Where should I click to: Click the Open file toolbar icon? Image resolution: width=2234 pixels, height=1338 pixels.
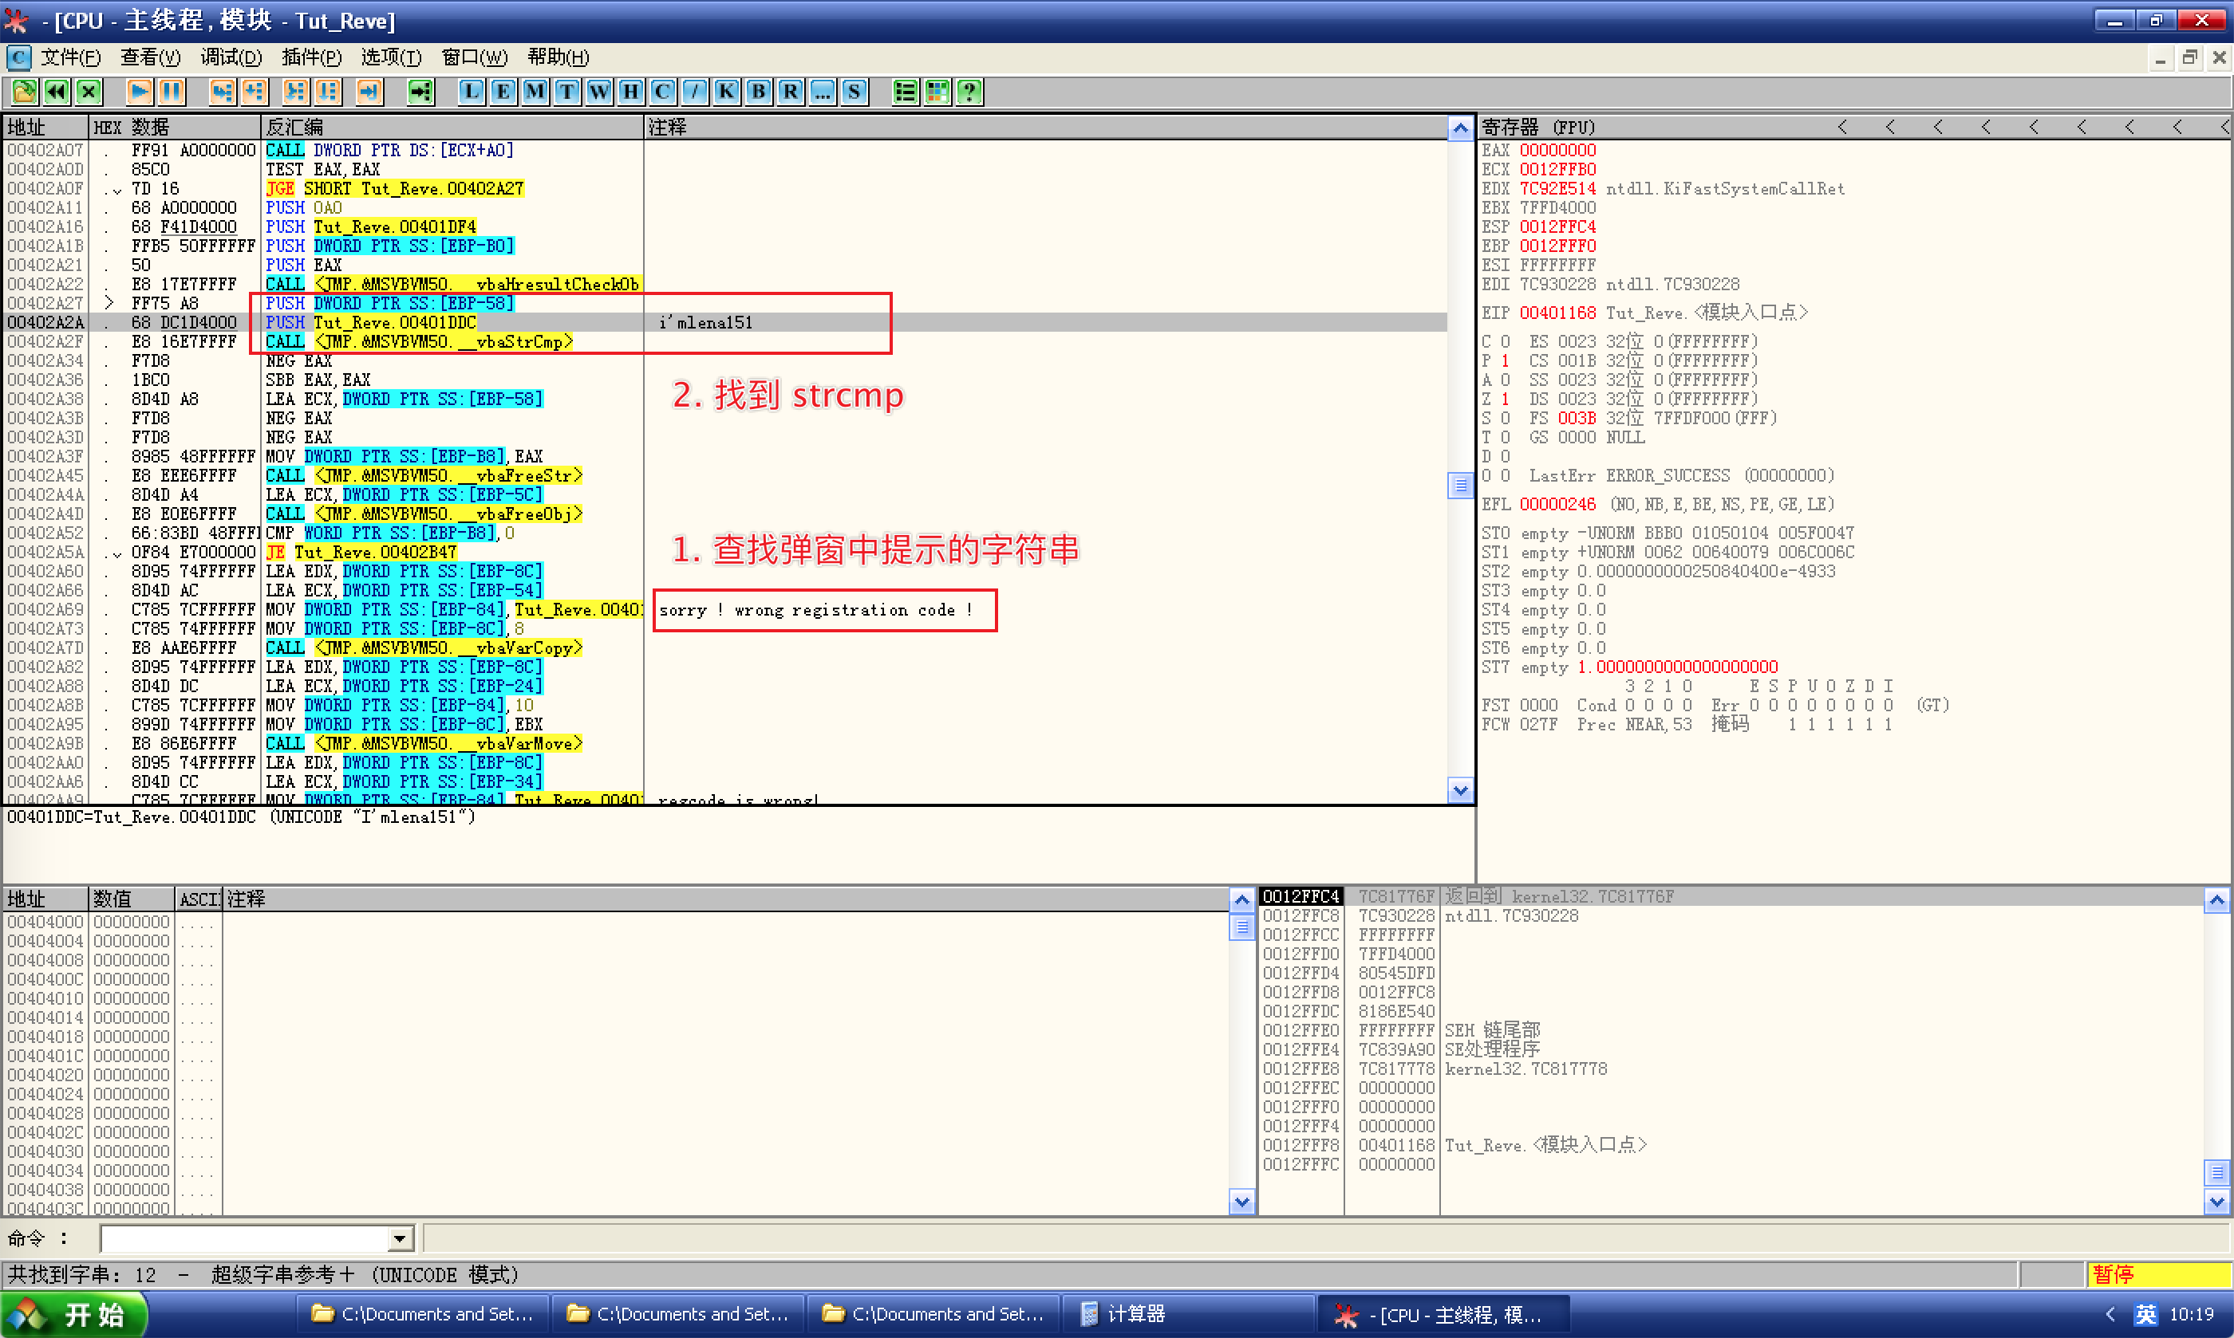(25, 92)
